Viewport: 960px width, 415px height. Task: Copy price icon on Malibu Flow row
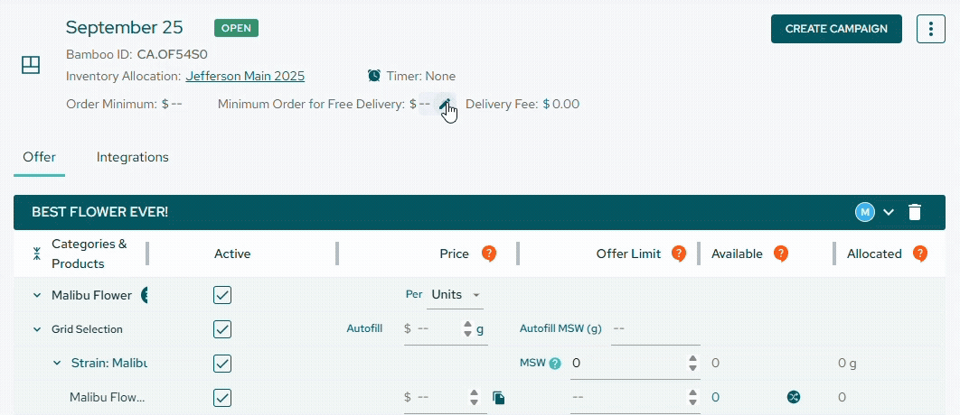(x=499, y=398)
